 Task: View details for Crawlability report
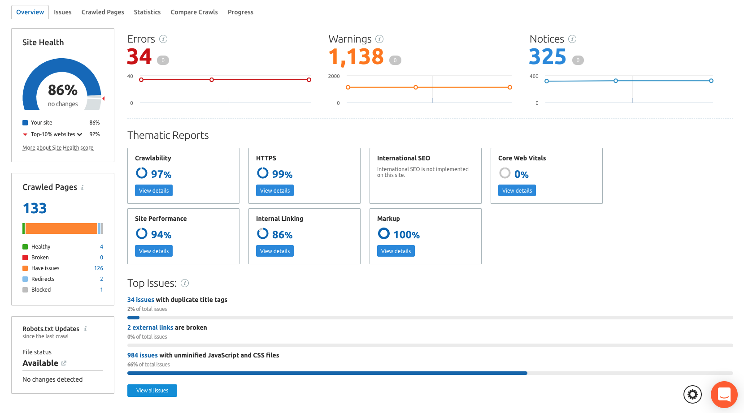click(154, 190)
